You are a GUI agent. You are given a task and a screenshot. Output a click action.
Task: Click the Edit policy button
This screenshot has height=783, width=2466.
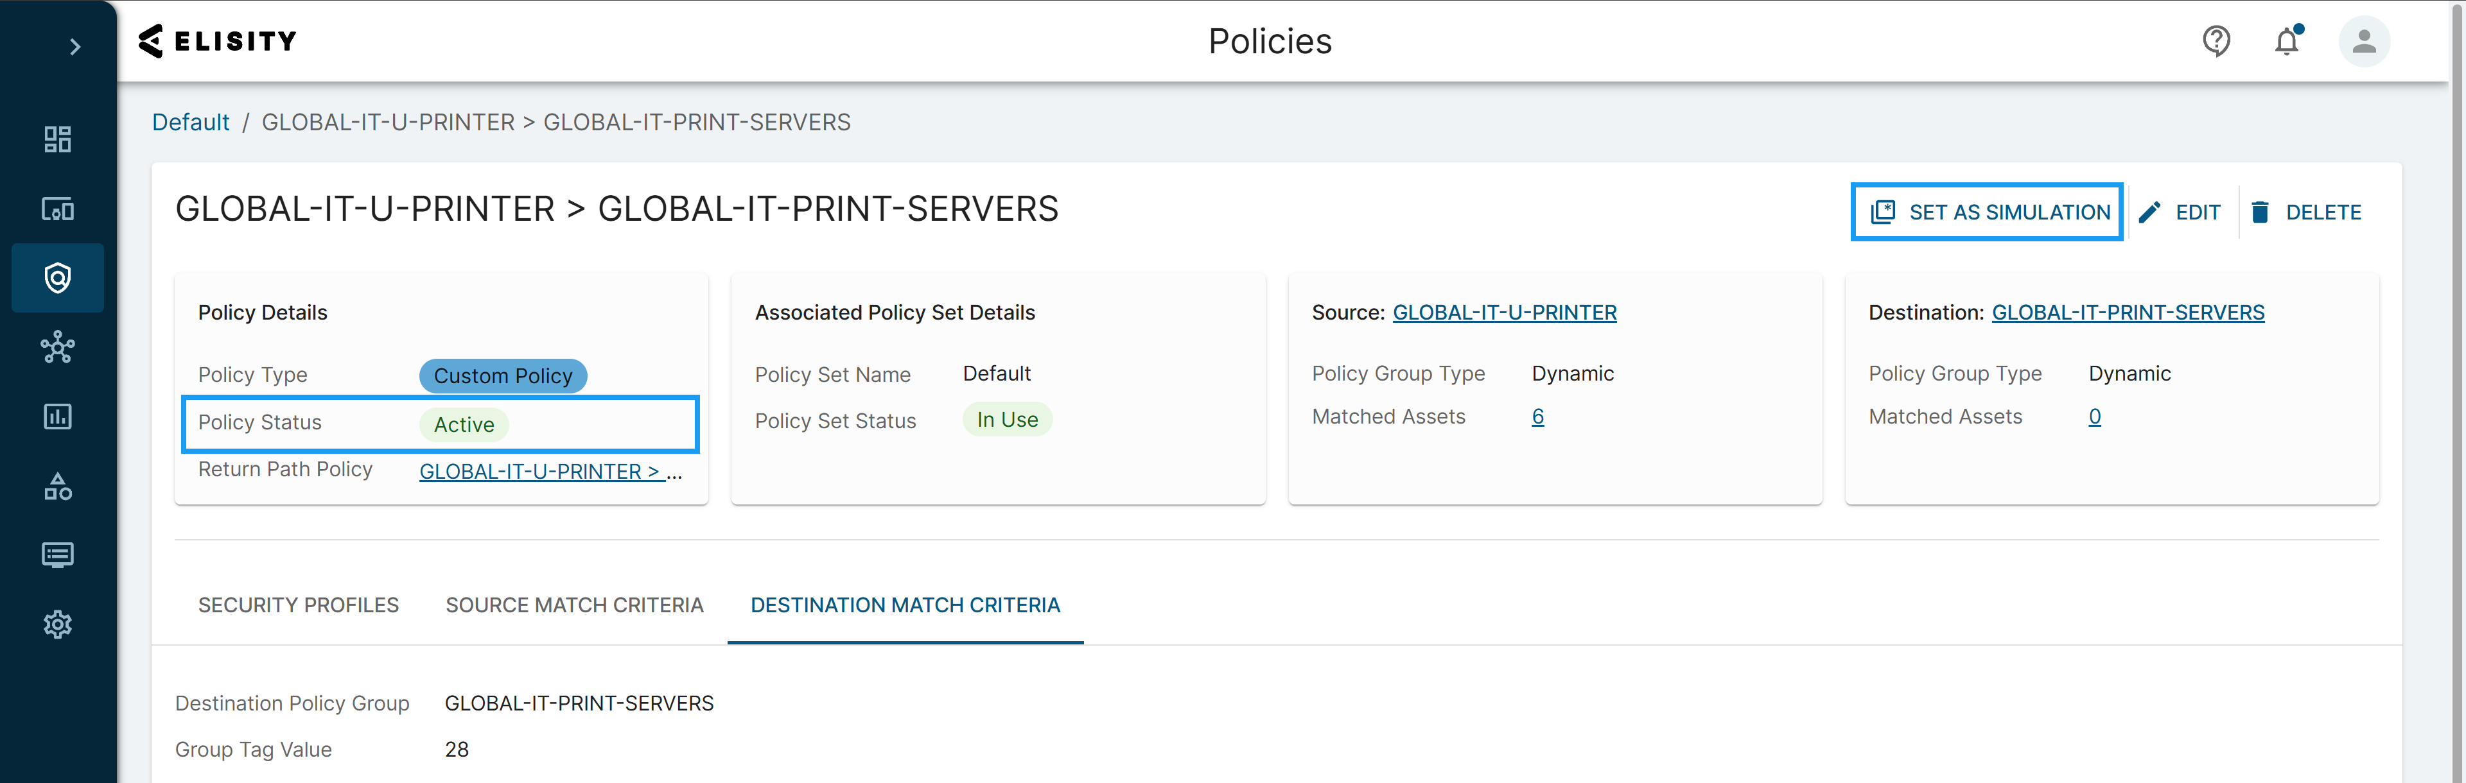[x=2180, y=212]
